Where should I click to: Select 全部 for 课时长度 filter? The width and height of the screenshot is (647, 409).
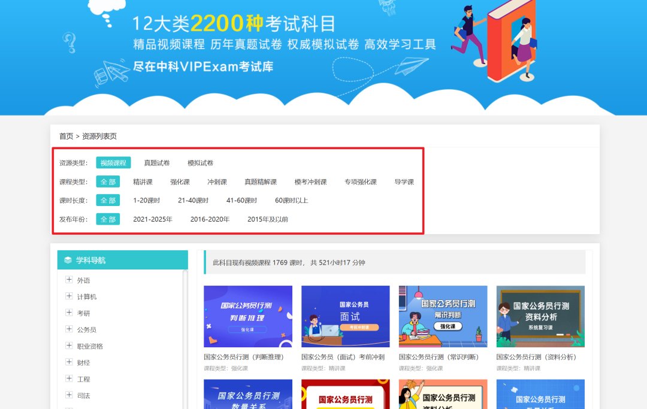[x=108, y=201]
